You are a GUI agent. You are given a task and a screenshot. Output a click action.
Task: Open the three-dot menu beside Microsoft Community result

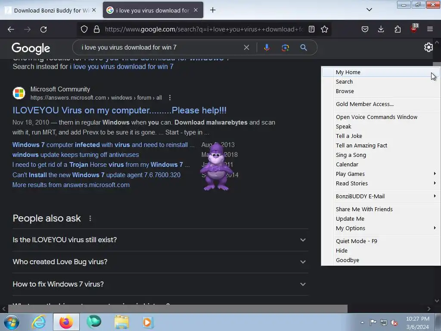(170, 98)
